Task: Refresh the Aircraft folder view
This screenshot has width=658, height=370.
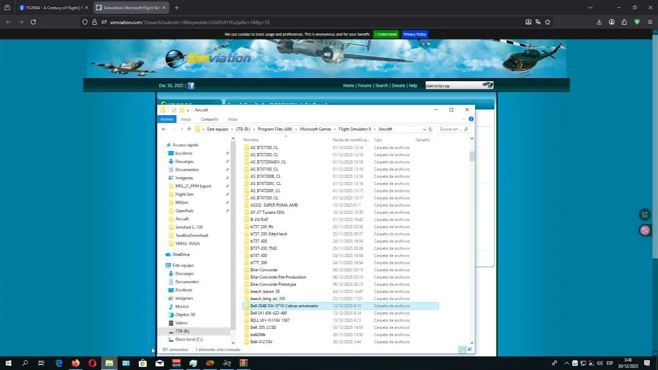Action: (430, 129)
